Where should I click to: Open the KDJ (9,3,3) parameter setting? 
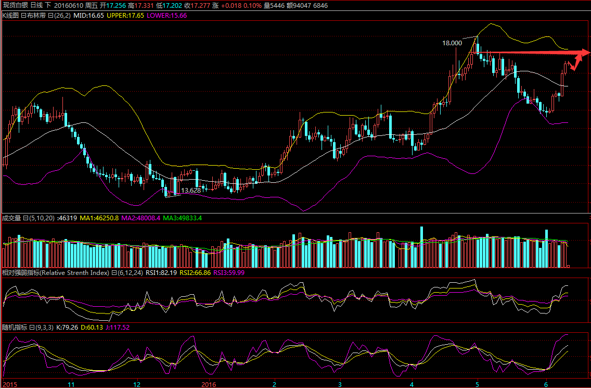(x=41, y=328)
